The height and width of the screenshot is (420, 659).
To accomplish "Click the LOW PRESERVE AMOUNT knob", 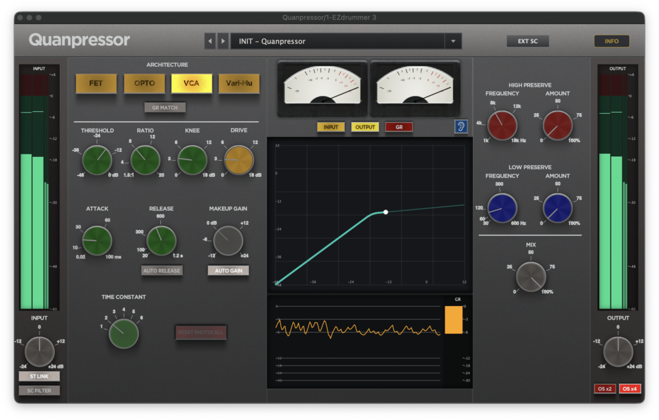I will tap(558, 208).
